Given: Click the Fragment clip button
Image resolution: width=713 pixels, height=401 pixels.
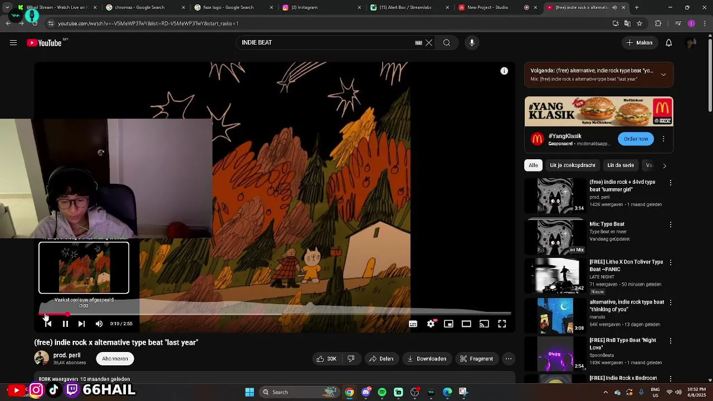Looking at the screenshot, I should click(x=476, y=359).
